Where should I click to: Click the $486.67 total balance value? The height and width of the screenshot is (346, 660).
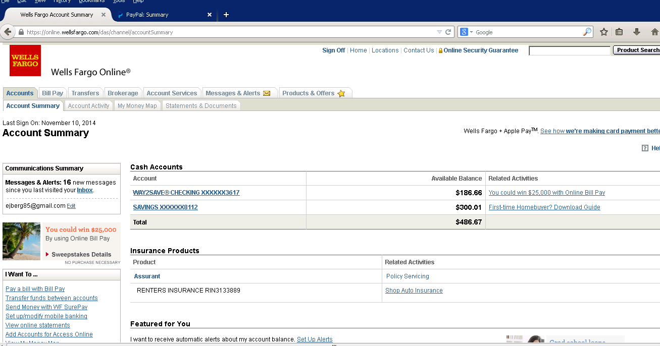469,222
